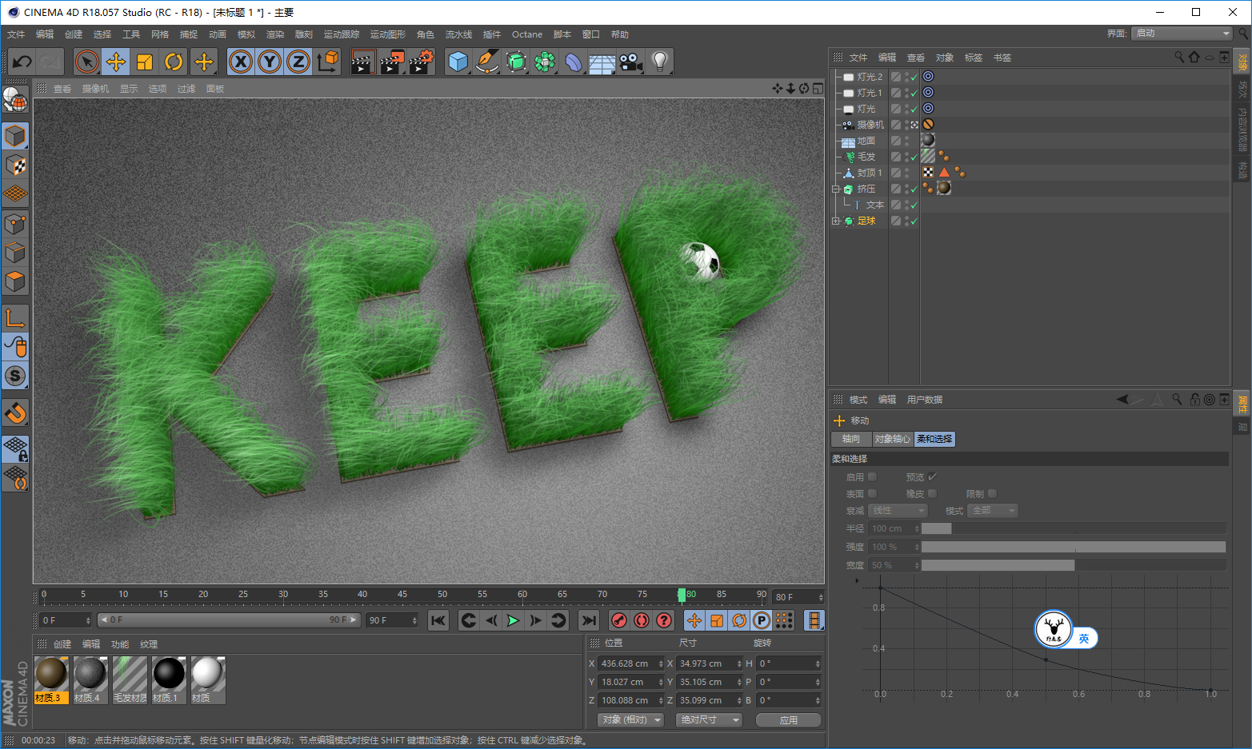Image resolution: width=1252 pixels, height=749 pixels.
Task: Toggle the 启用 checkbox in soft selection
Action: 873,476
